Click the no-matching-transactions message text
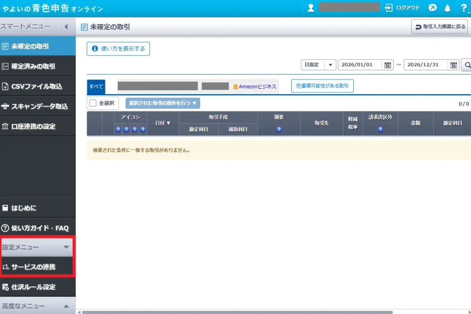The image size is (471, 314). pyautogui.click(x=142, y=150)
